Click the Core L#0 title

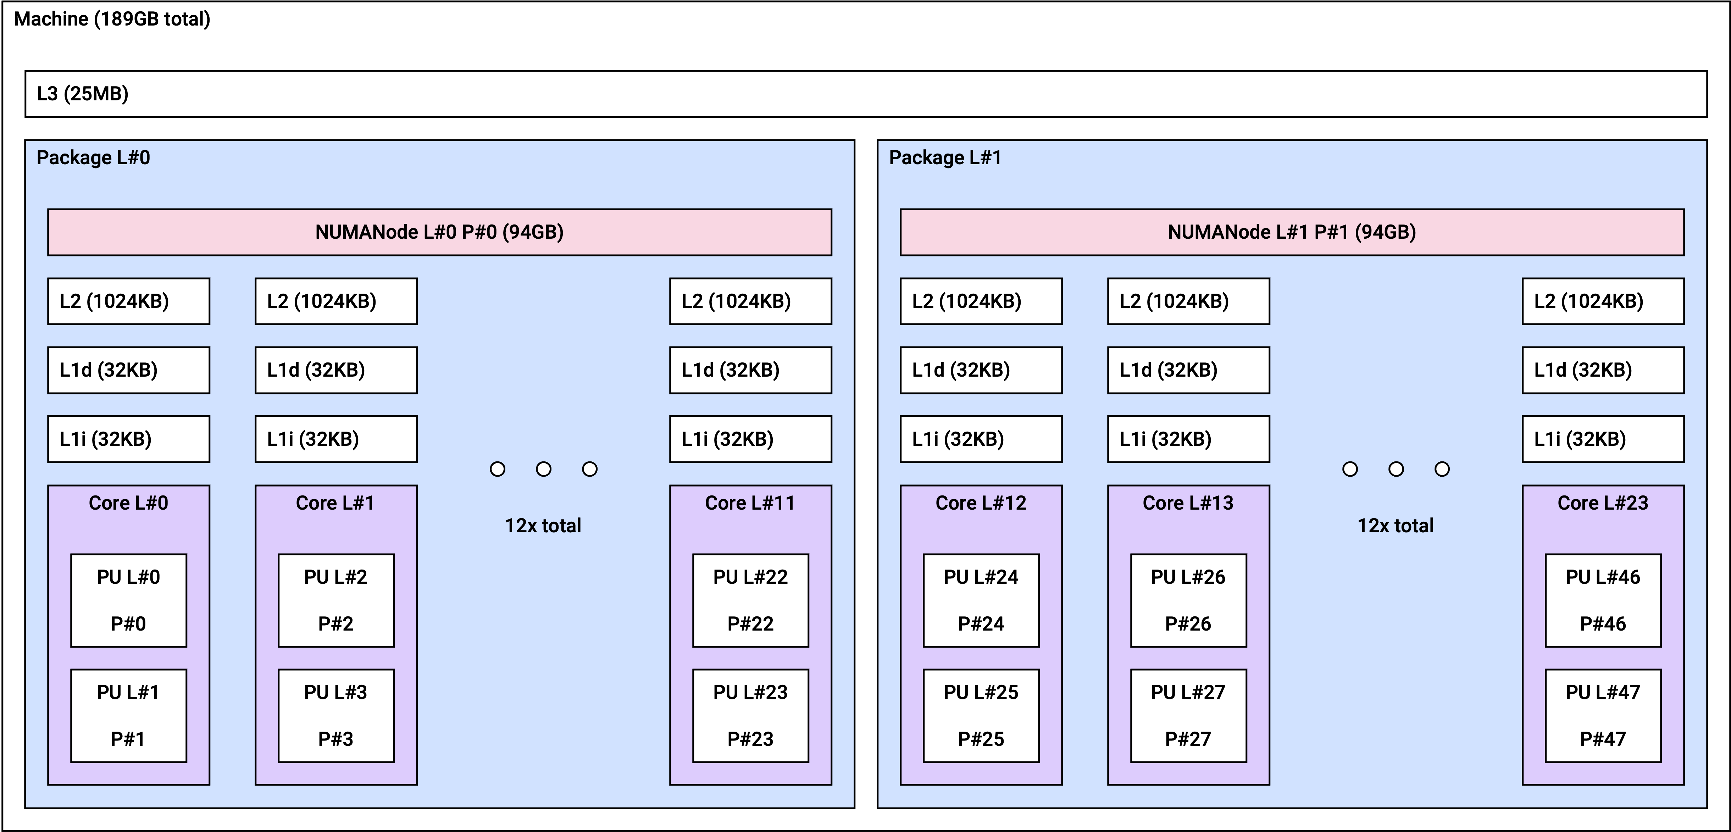pos(128,503)
